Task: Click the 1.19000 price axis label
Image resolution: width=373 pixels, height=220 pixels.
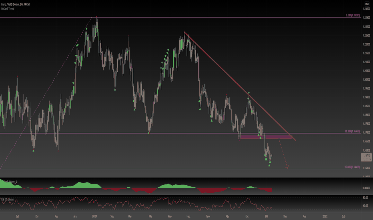Action: click(366, 97)
